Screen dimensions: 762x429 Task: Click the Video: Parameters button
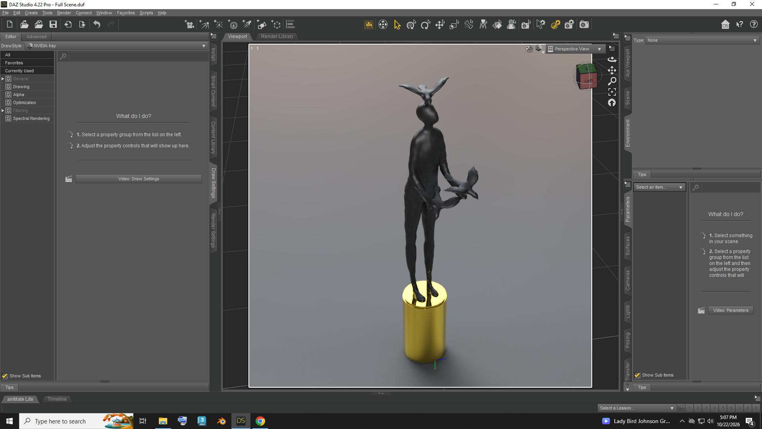(731, 311)
